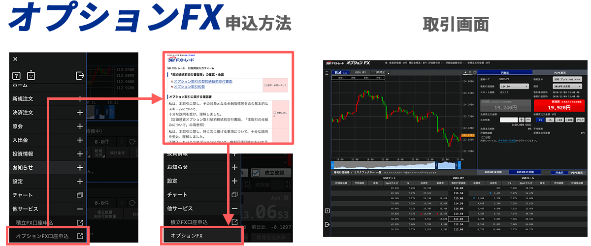Screen dimensions: 591x246
Task: Decrease order quantity with minus button
Action: click(528, 120)
